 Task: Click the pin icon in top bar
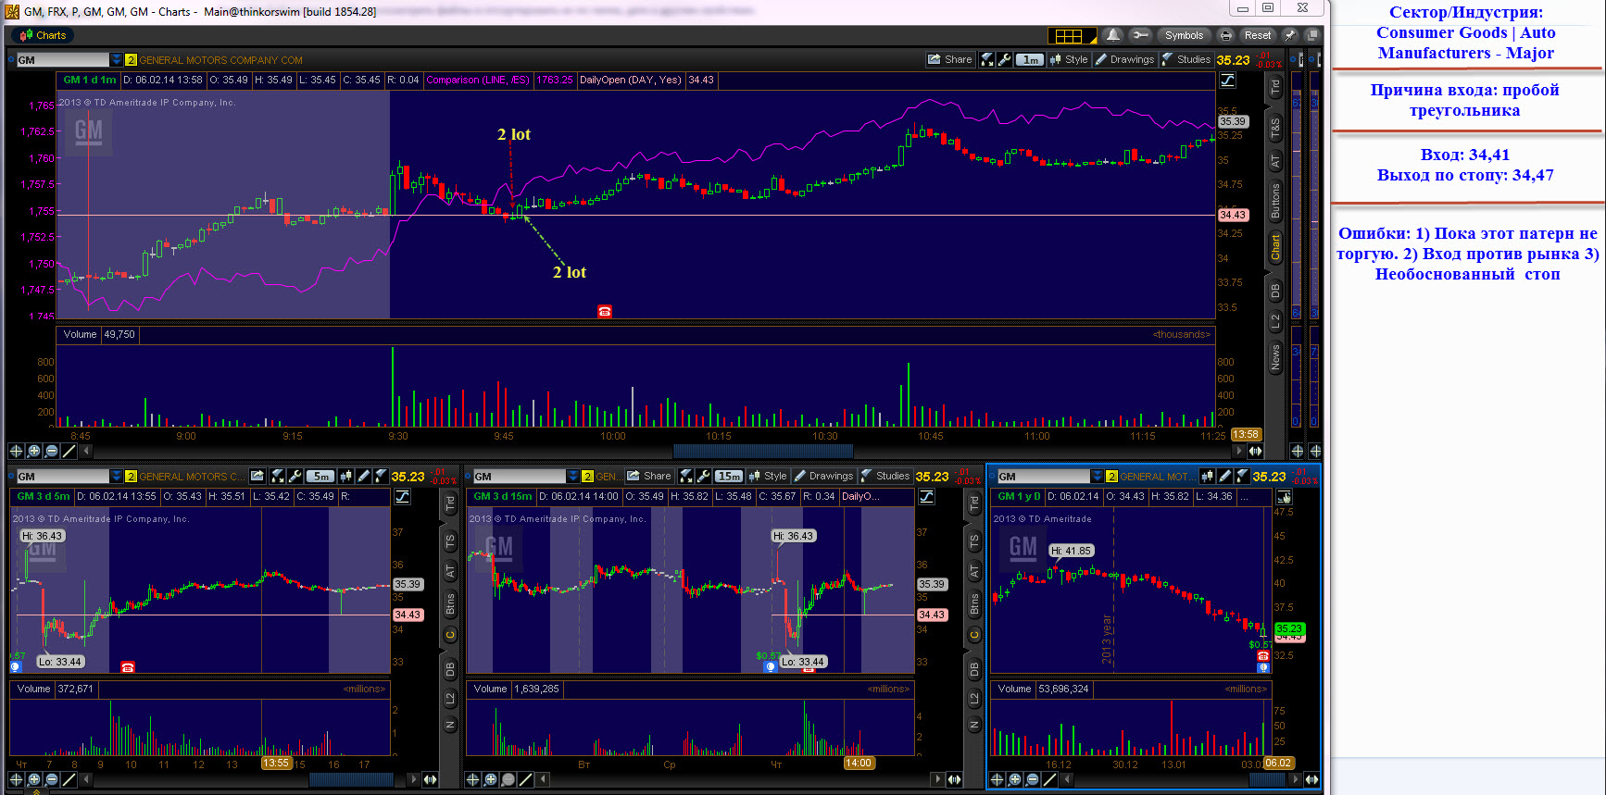point(1289,35)
